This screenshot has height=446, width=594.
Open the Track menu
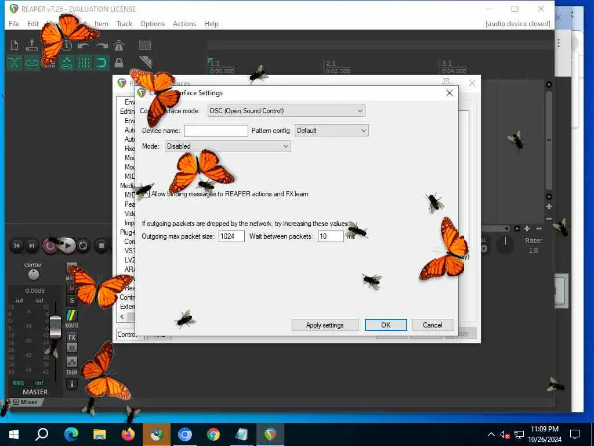coord(124,23)
